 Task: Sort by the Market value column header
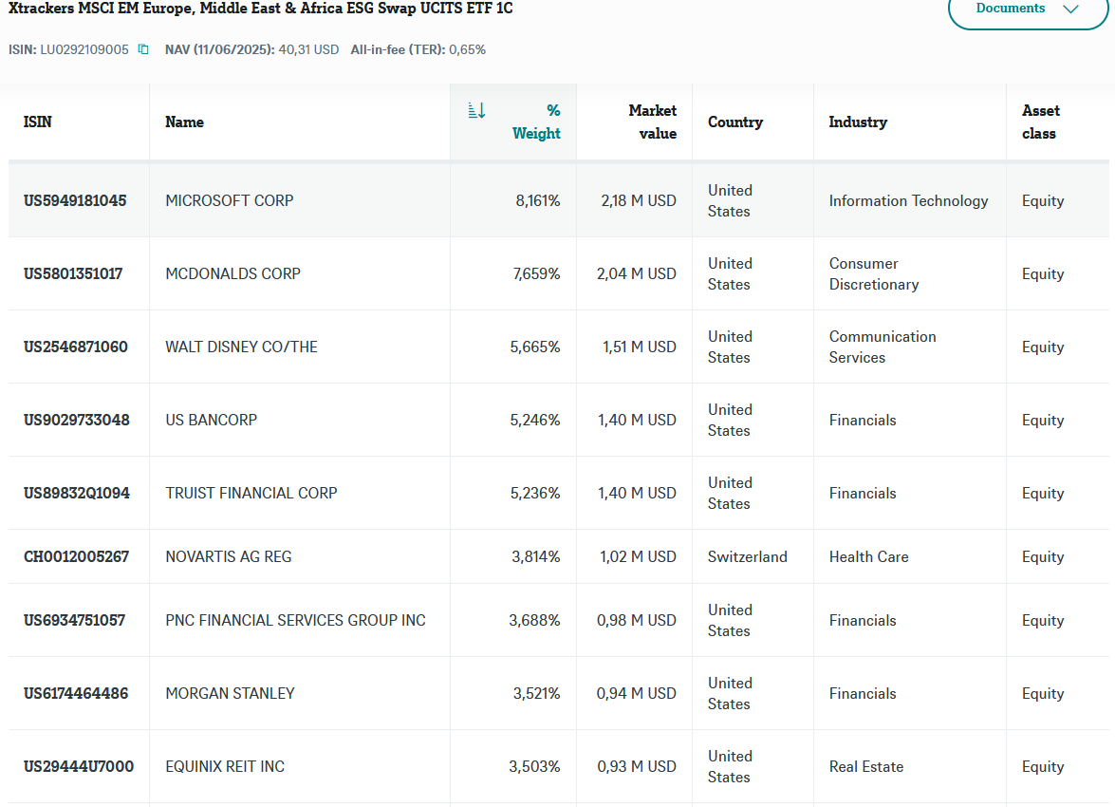(x=652, y=122)
